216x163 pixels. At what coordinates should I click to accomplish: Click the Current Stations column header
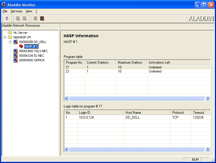100,62
